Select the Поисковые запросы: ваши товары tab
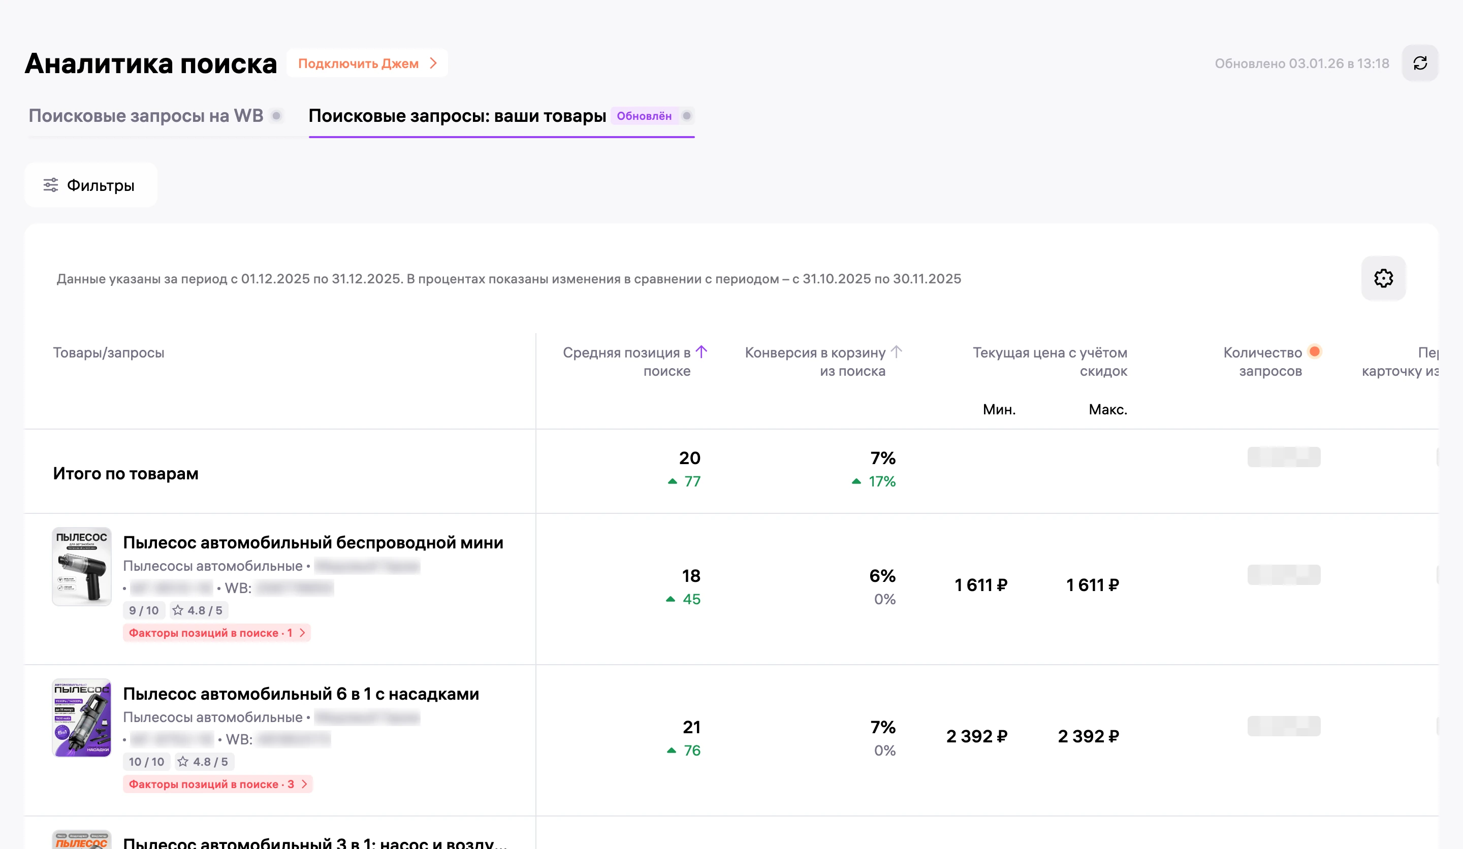This screenshot has width=1463, height=849. [457, 115]
